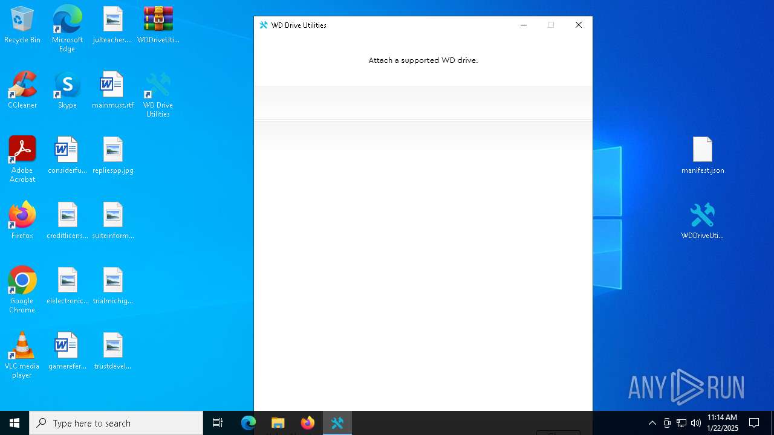Select the manifest.json file on the desktop

[x=703, y=156]
